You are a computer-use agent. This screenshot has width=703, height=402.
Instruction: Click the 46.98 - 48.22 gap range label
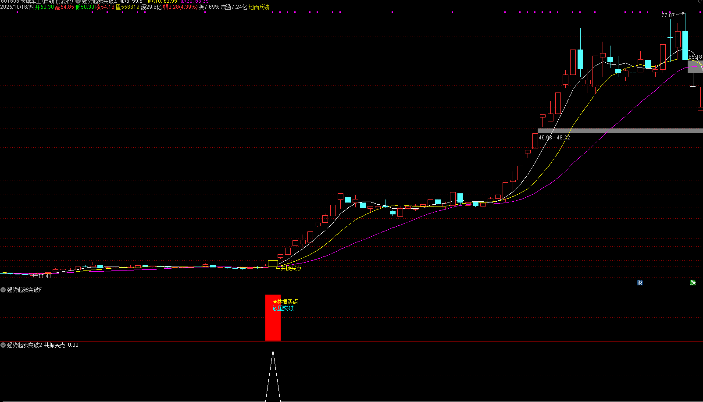click(554, 138)
